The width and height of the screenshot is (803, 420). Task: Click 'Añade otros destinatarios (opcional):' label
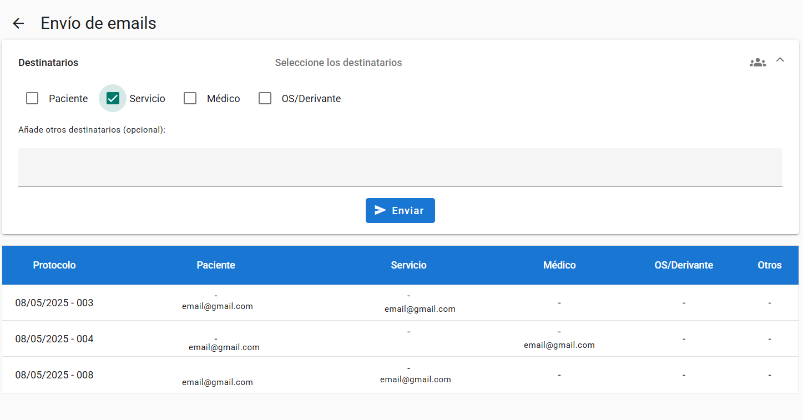click(92, 130)
